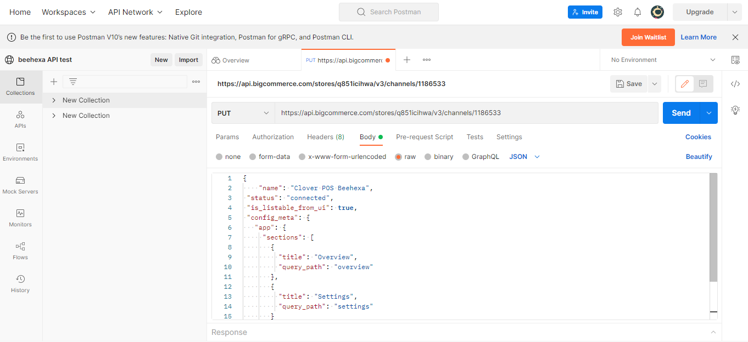Select GraphQL as the body format
The image size is (748, 342).
click(x=481, y=156)
